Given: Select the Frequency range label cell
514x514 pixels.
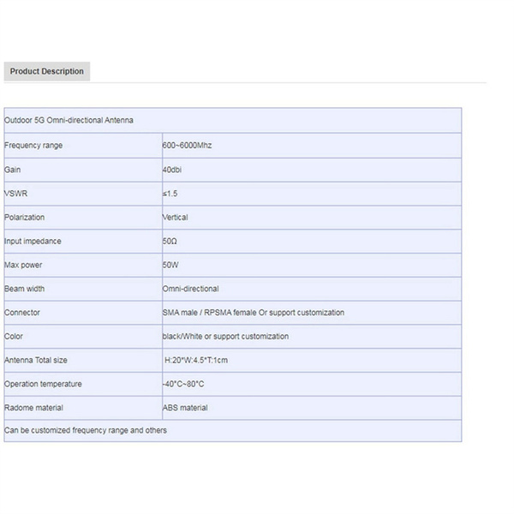Looking at the screenshot, I should (x=34, y=146).
